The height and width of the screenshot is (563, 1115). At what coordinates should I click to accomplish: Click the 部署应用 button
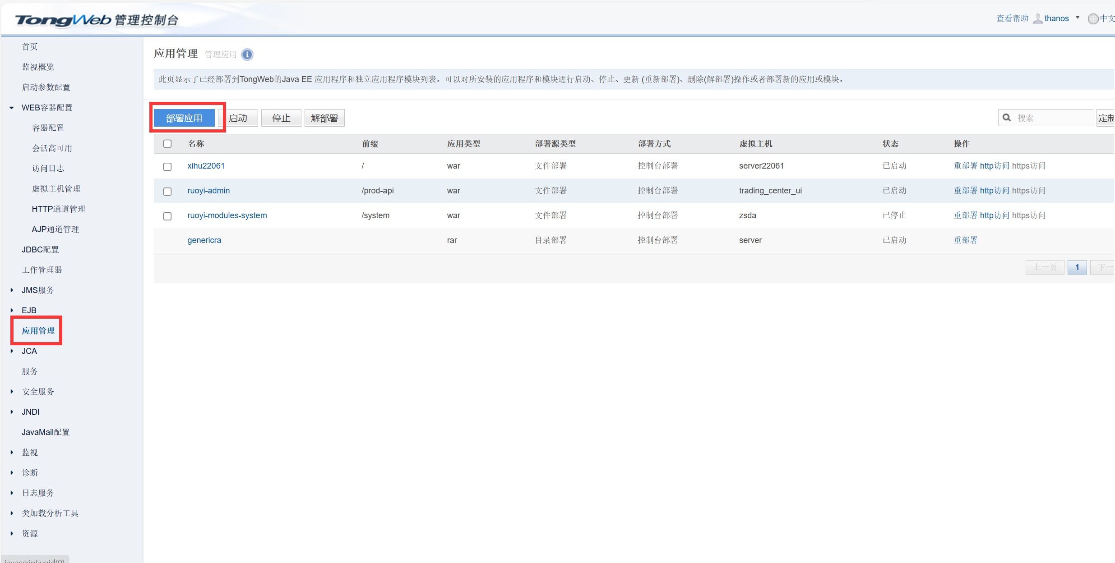pyautogui.click(x=185, y=117)
